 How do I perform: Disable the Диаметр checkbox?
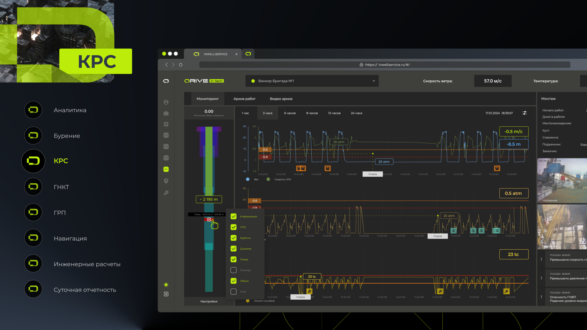pyautogui.click(x=233, y=249)
